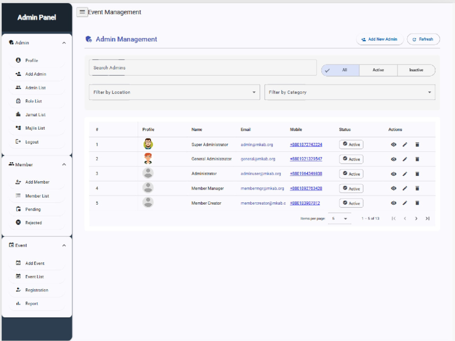Edit the Administrator row pencil icon
Screen dimensions: 455x341
click(405, 174)
